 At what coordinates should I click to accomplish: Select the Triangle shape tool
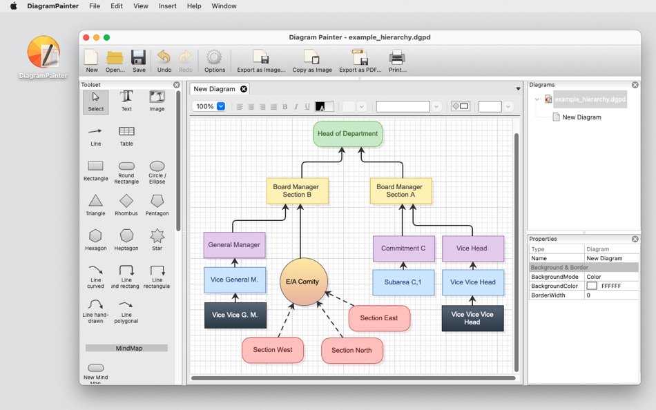[95, 205]
